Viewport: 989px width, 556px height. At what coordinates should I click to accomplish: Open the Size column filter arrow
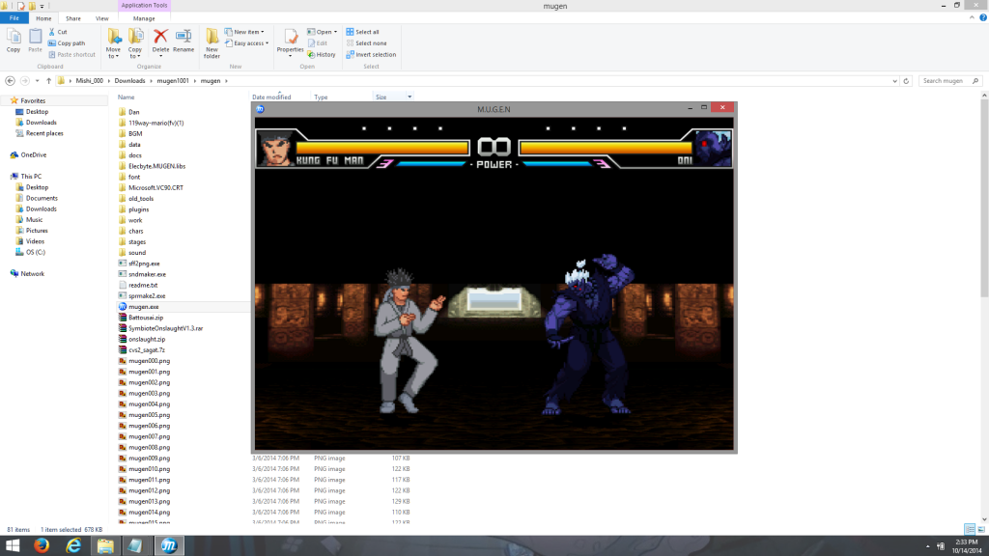pyautogui.click(x=410, y=97)
